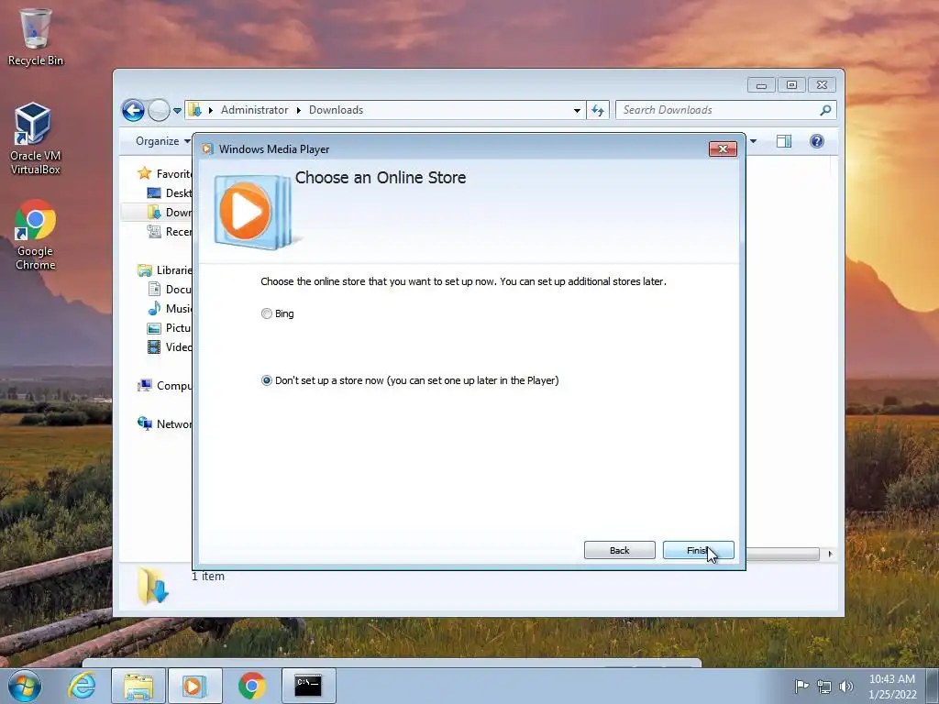Select the Google Chrome desktop shortcut

36,235
